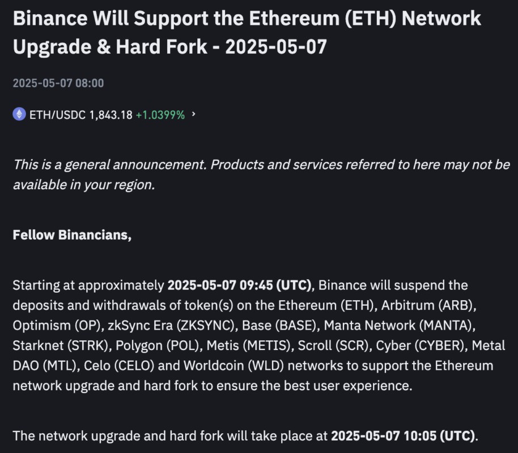518x453 pixels.
Task: Click the Ethereum coin icon
Action: (x=19, y=114)
